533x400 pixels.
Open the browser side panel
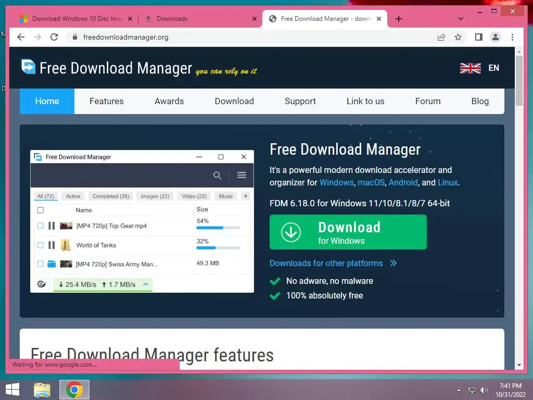click(x=479, y=37)
